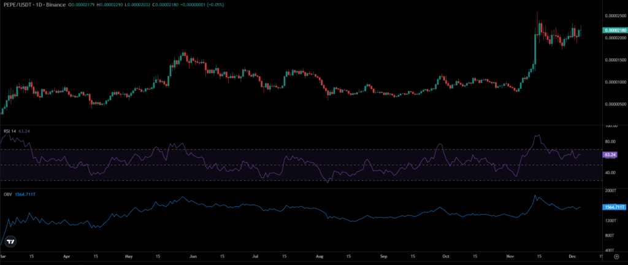Click the 400T OBV scale label
The height and width of the screenshot is (265, 628).
coord(610,250)
